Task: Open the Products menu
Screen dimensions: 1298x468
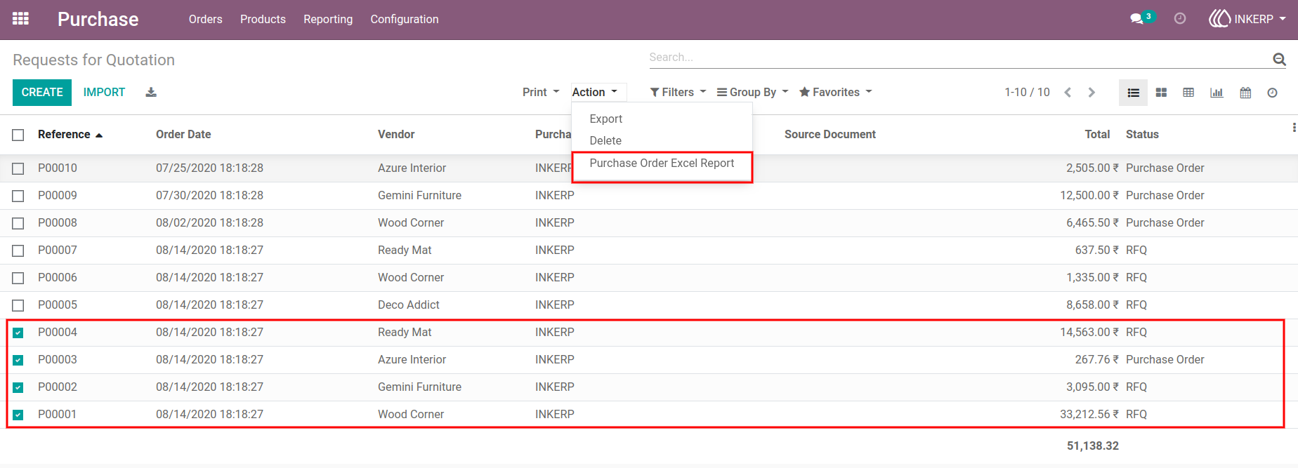Action: pyautogui.click(x=263, y=19)
